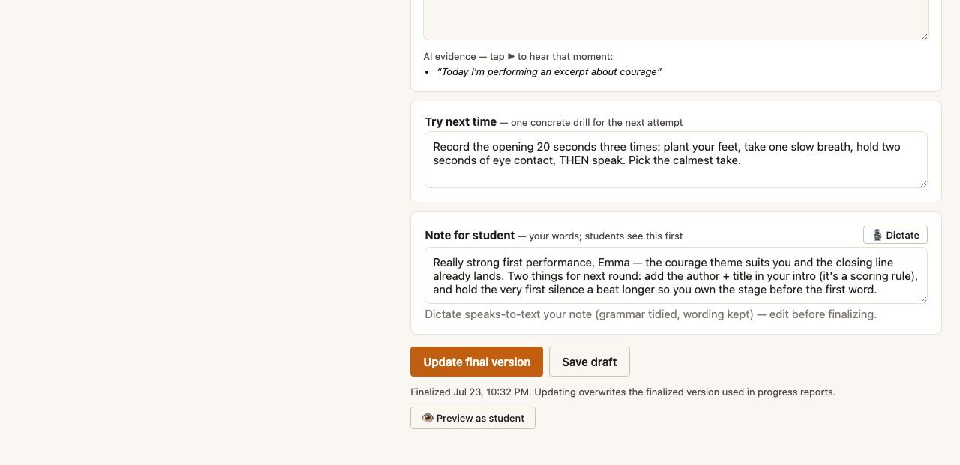This screenshot has width=960, height=465.
Task: Play the "Today I'm performing an excerpt" evidence moment
Action: [549, 72]
